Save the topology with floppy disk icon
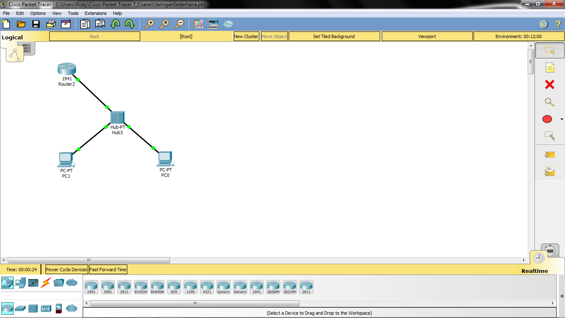 [x=36, y=24]
